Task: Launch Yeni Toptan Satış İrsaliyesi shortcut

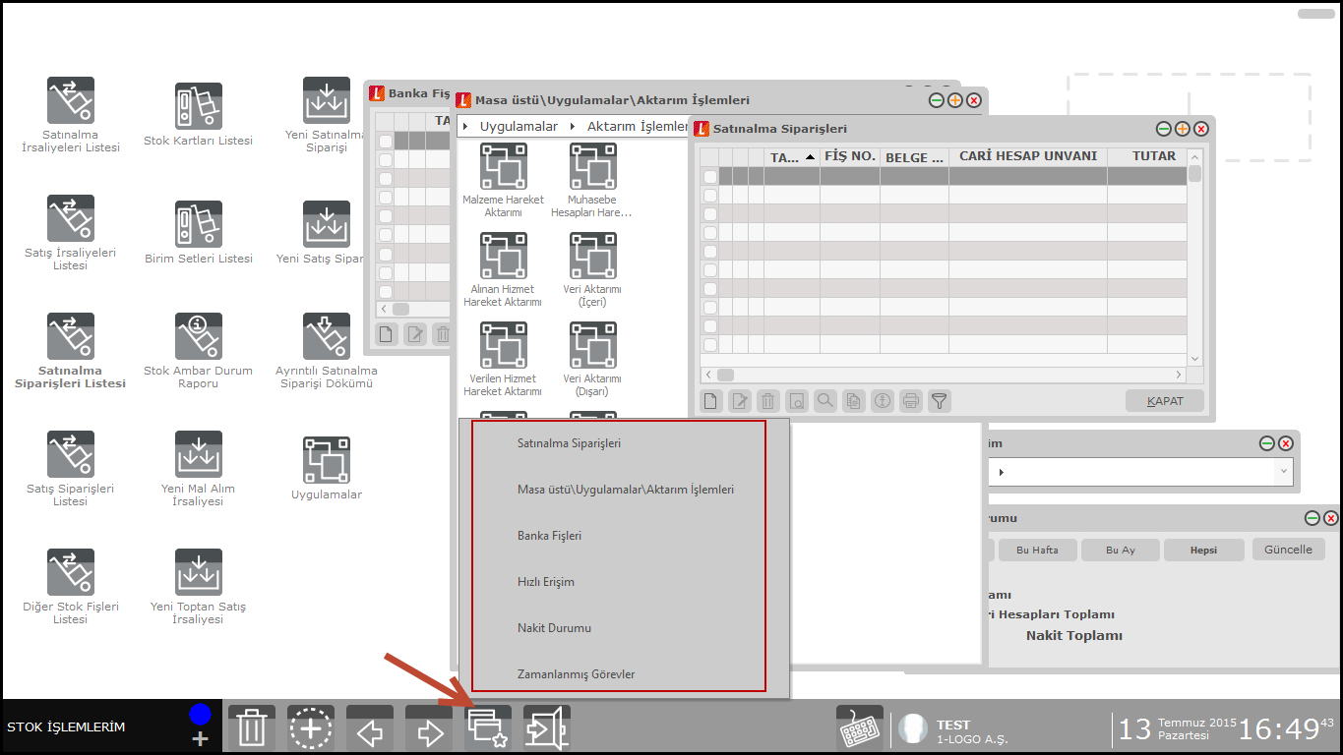Action: pos(199,573)
